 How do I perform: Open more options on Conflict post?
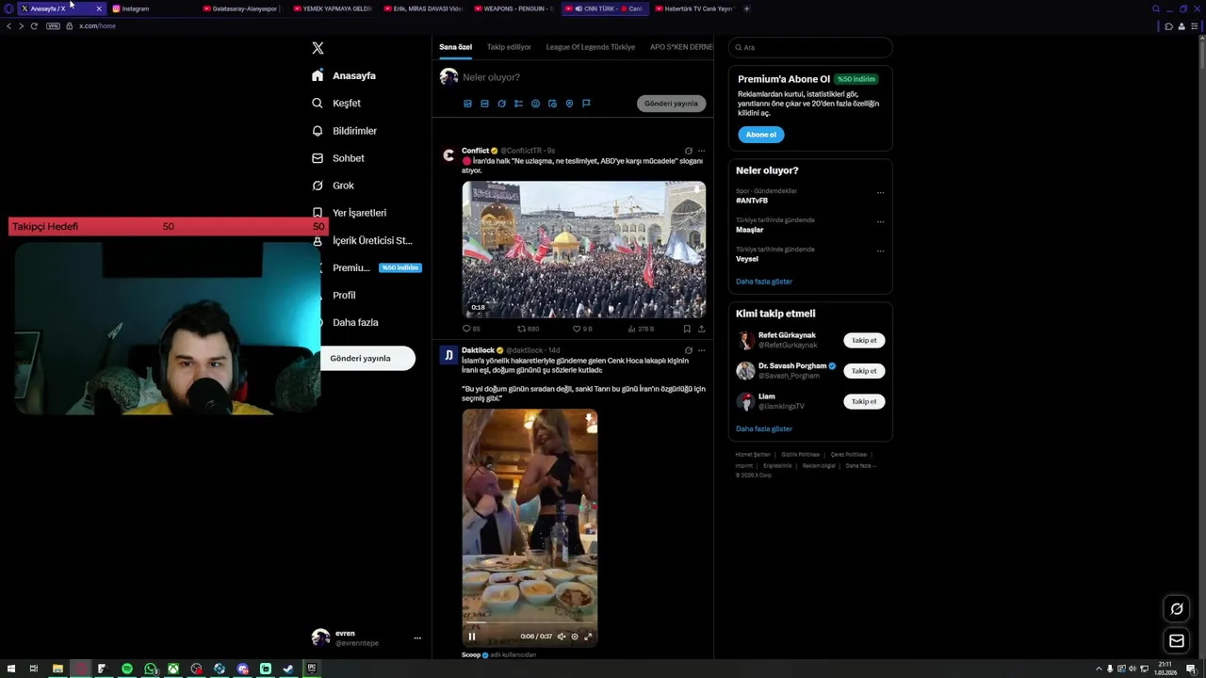[701, 151]
